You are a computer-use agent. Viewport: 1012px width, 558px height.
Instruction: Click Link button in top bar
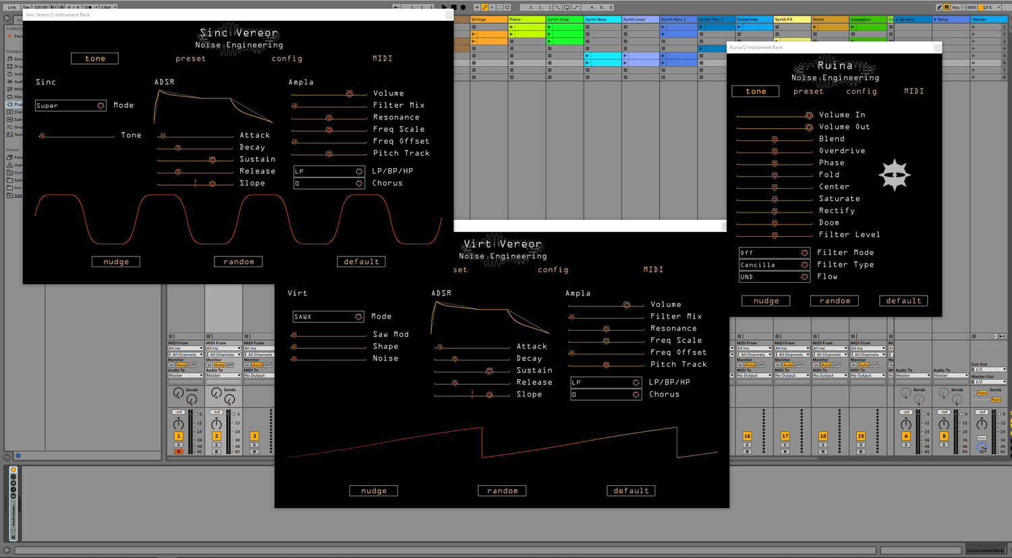coord(11,7)
